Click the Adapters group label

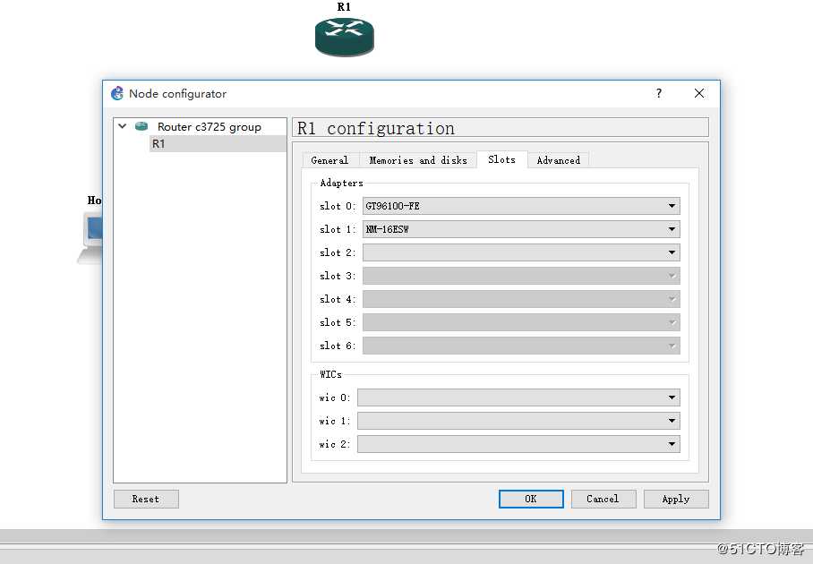coord(341,183)
